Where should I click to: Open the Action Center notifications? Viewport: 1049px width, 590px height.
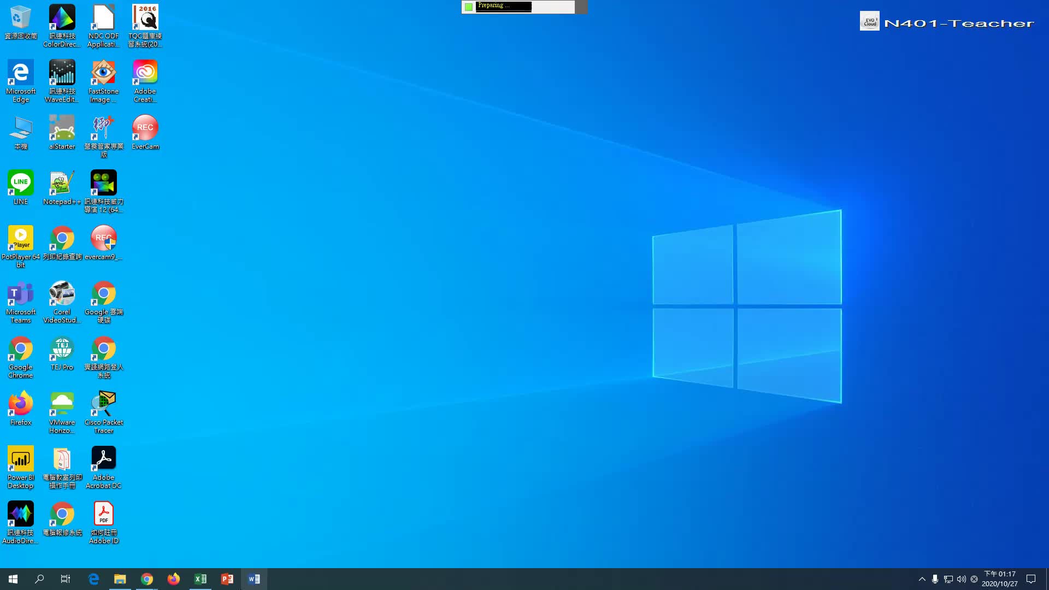1031,579
